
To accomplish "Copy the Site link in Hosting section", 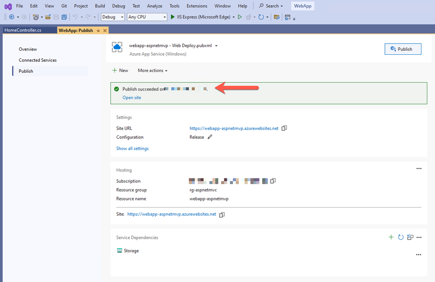I will 222,215.
